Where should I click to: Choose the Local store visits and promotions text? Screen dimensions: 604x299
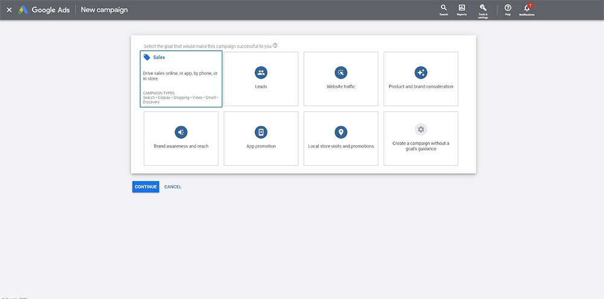coord(341,146)
